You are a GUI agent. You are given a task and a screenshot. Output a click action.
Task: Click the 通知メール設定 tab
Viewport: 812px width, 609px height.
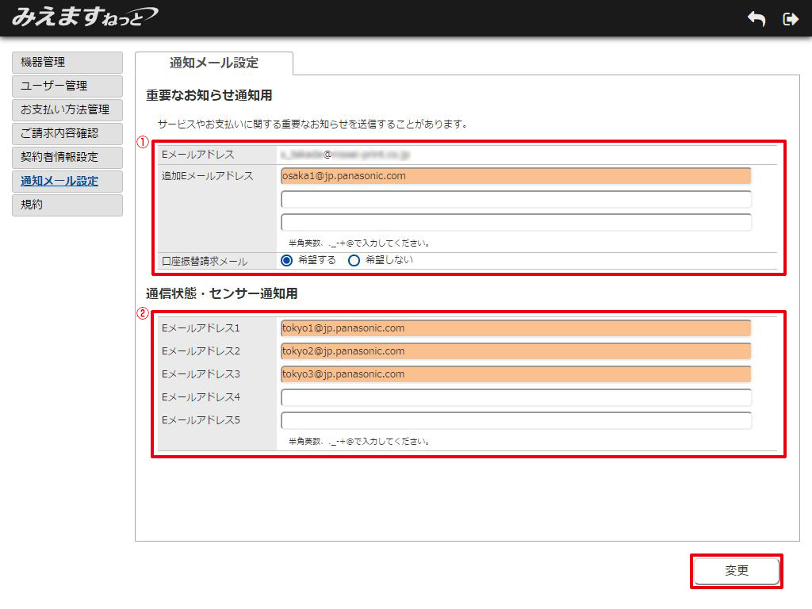point(214,63)
